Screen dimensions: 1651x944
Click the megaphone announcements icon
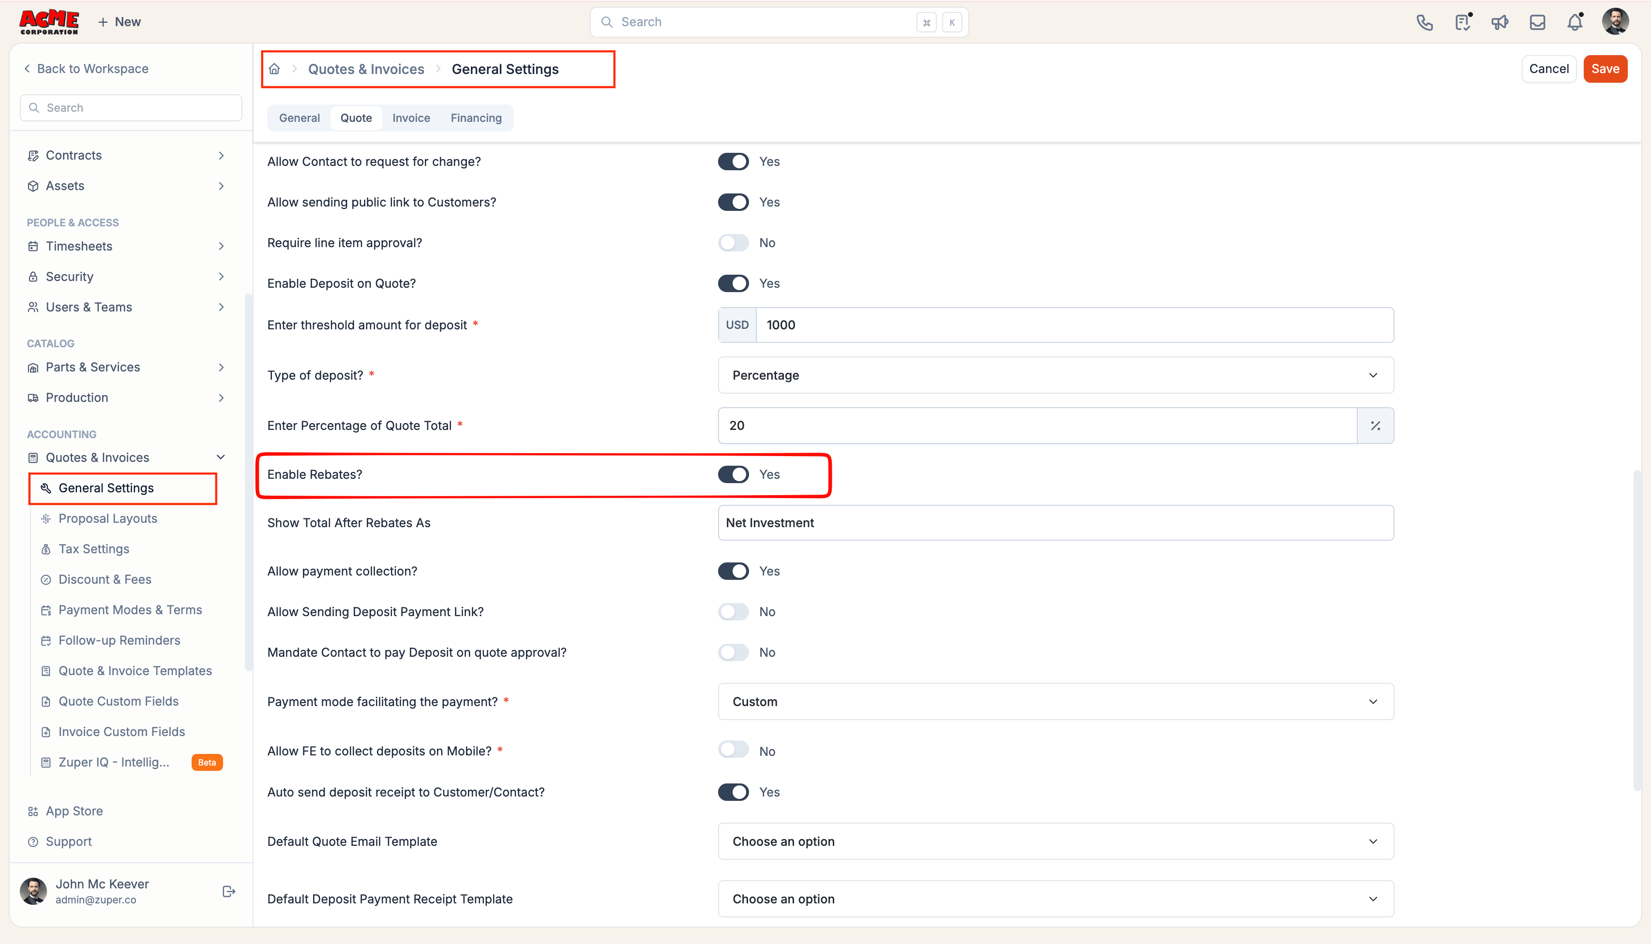tap(1499, 23)
